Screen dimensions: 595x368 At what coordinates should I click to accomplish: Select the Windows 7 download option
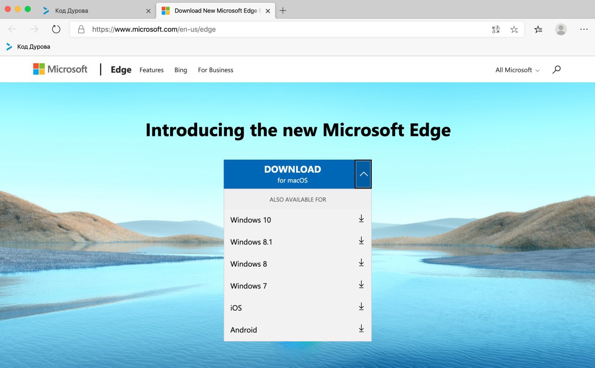click(x=249, y=286)
